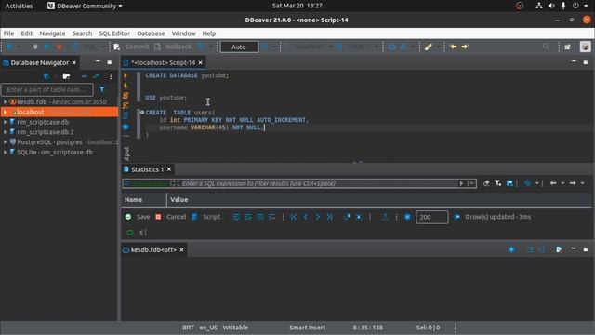Click the fetch size field showing 200
This screenshot has width=595, height=335.
click(431, 217)
